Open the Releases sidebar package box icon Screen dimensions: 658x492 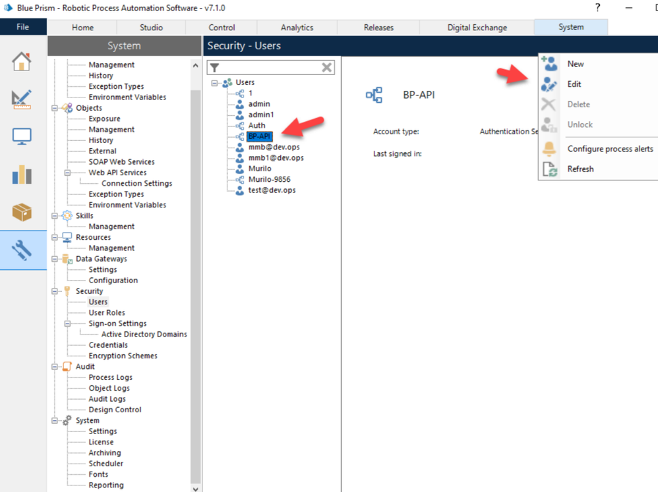click(22, 212)
